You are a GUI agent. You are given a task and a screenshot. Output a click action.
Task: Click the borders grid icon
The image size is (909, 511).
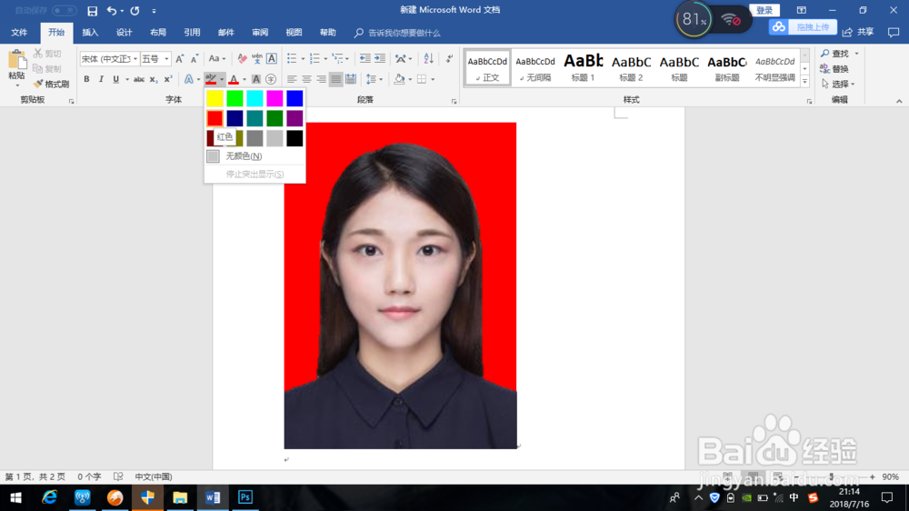click(422, 79)
